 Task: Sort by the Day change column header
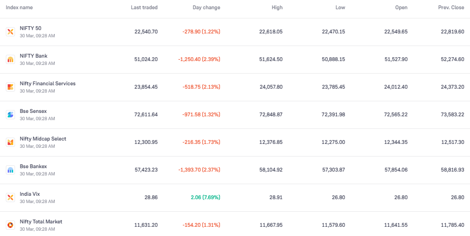coord(206,8)
